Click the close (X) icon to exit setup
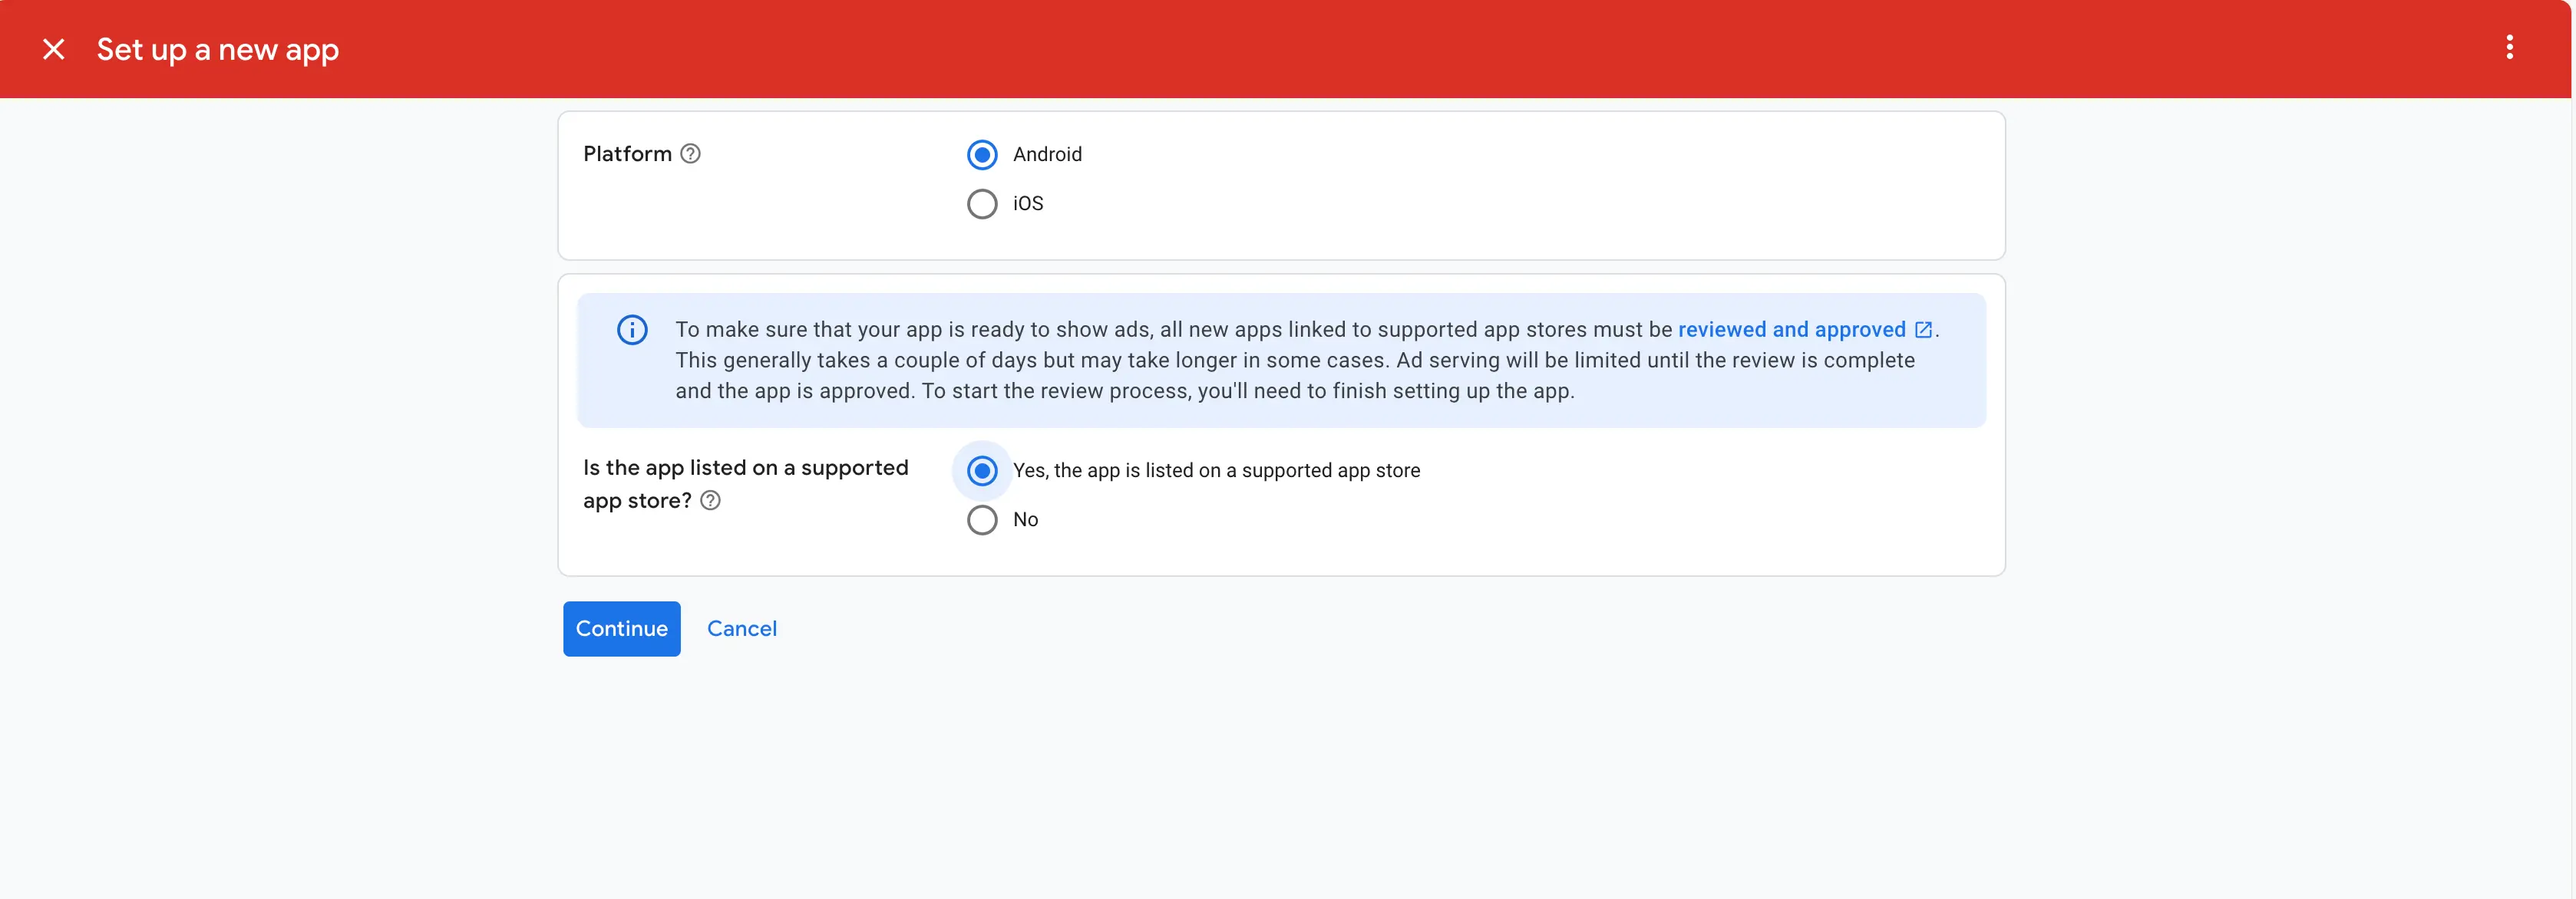This screenshot has height=899, width=2576. click(51, 48)
